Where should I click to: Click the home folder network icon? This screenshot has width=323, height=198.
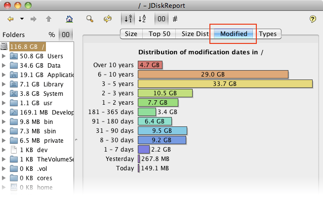pyautogui.click(x=14, y=187)
